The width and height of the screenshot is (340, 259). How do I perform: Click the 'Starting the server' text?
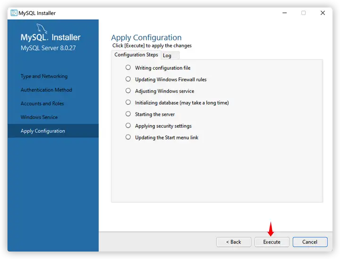pyautogui.click(x=155, y=114)
